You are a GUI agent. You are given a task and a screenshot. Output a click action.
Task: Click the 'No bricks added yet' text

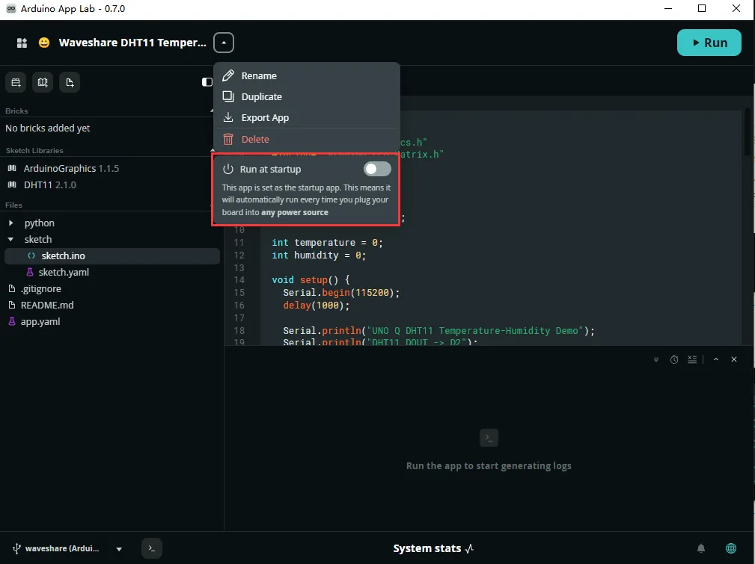coord(48,128)
